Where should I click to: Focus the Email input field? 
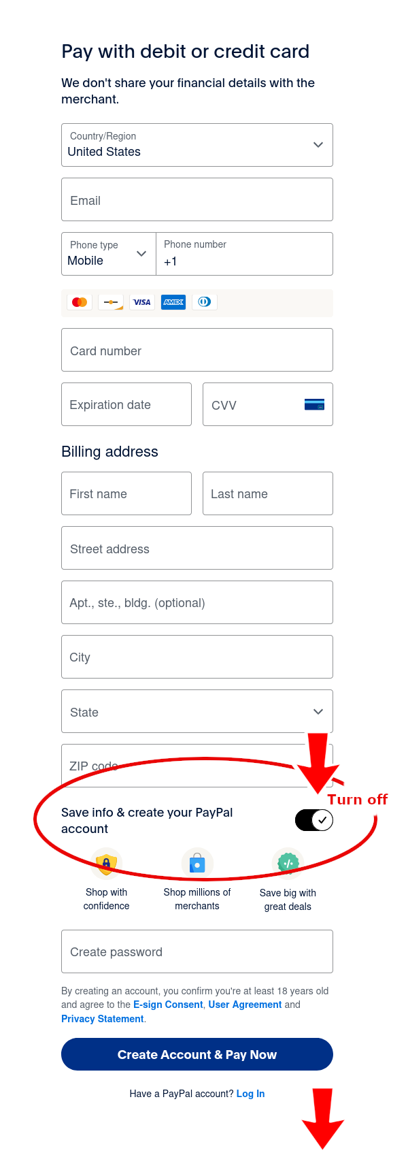click(x=197, y=200)
